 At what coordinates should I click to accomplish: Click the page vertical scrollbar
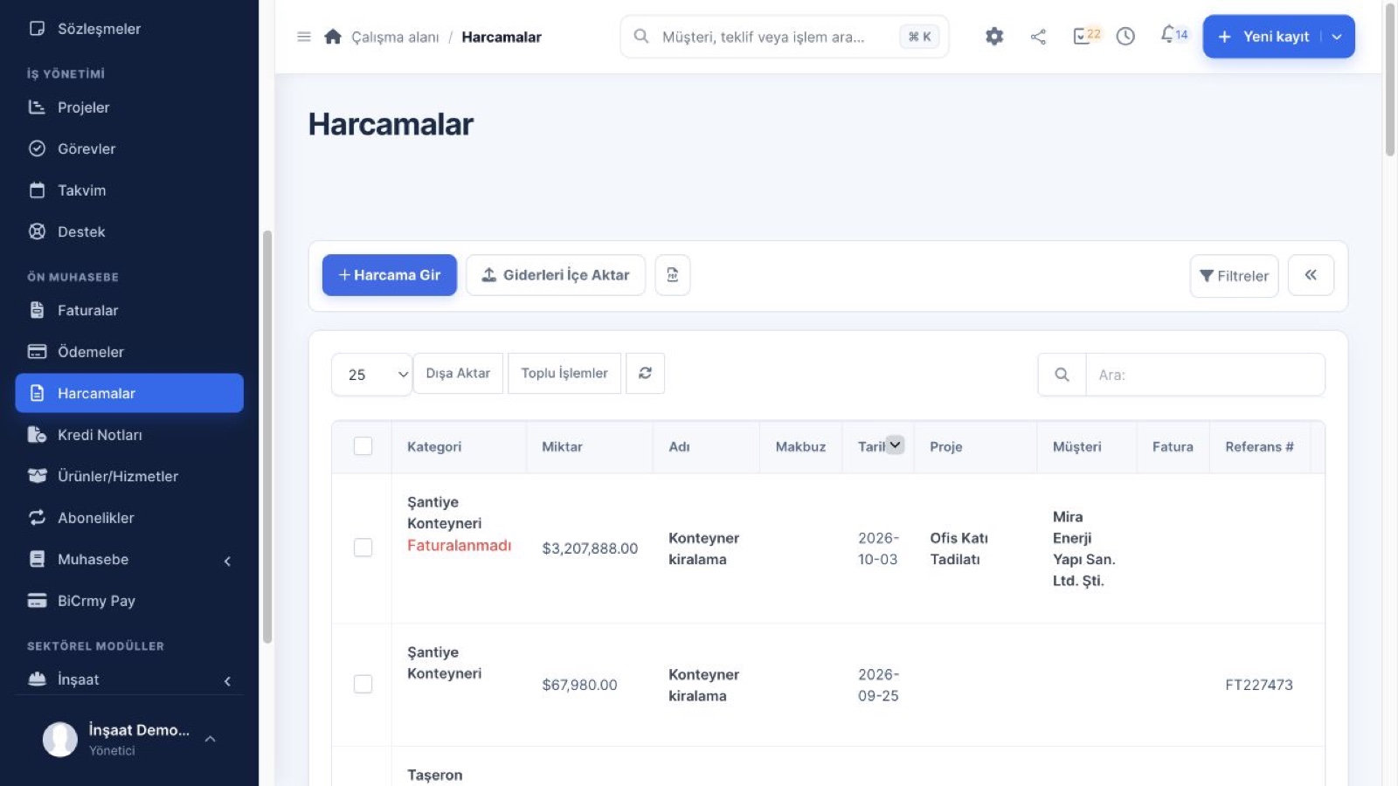[x=1390, y=79]
